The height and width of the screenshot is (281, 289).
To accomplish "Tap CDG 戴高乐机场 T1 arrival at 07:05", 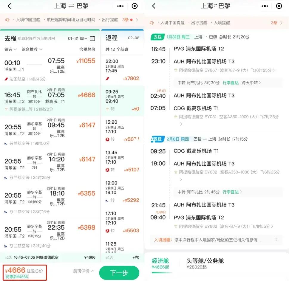I will (196, 108).
